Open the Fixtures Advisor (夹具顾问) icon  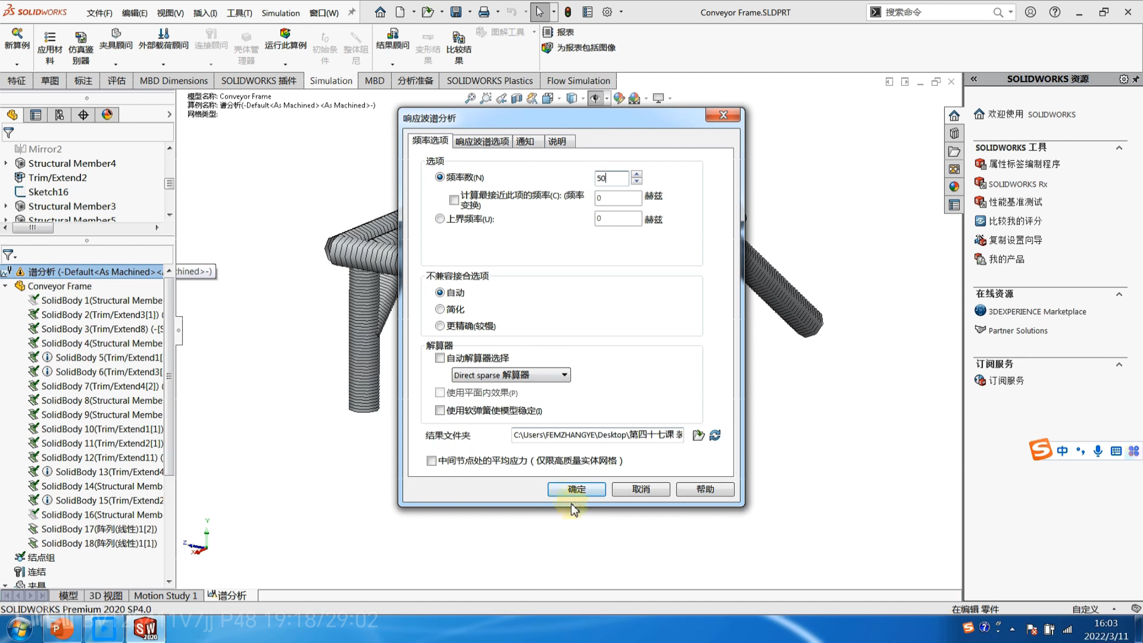pos(116,34)
